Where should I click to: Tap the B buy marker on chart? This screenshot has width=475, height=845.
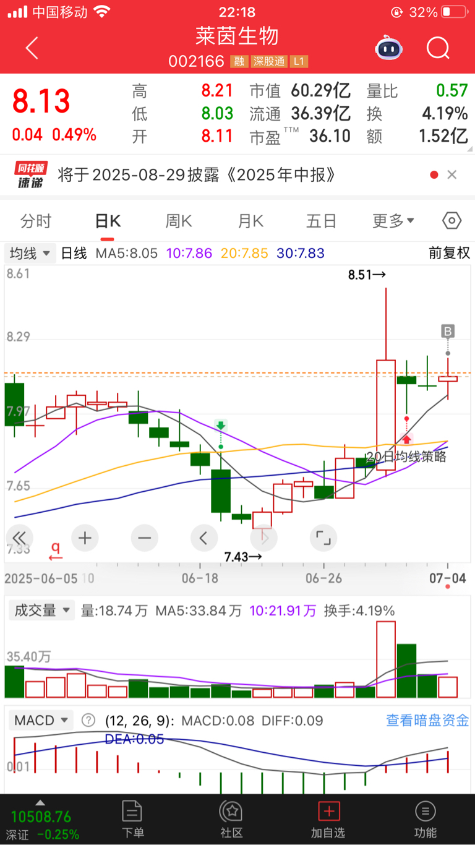[448, 331]
